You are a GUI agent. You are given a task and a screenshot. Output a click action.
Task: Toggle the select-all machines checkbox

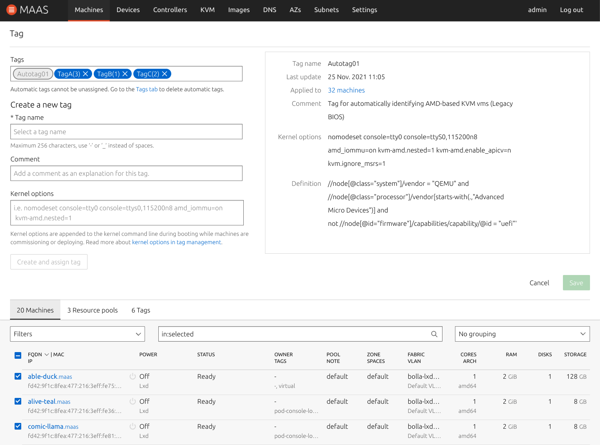18,355
